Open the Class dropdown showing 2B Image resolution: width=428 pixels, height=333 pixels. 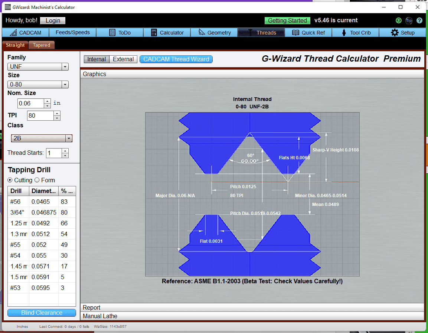pos(68,138)
